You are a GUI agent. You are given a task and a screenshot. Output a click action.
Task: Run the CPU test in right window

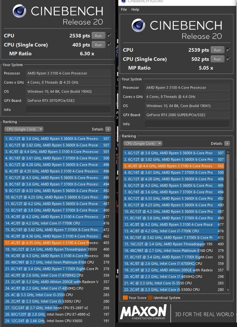[217, 50]
